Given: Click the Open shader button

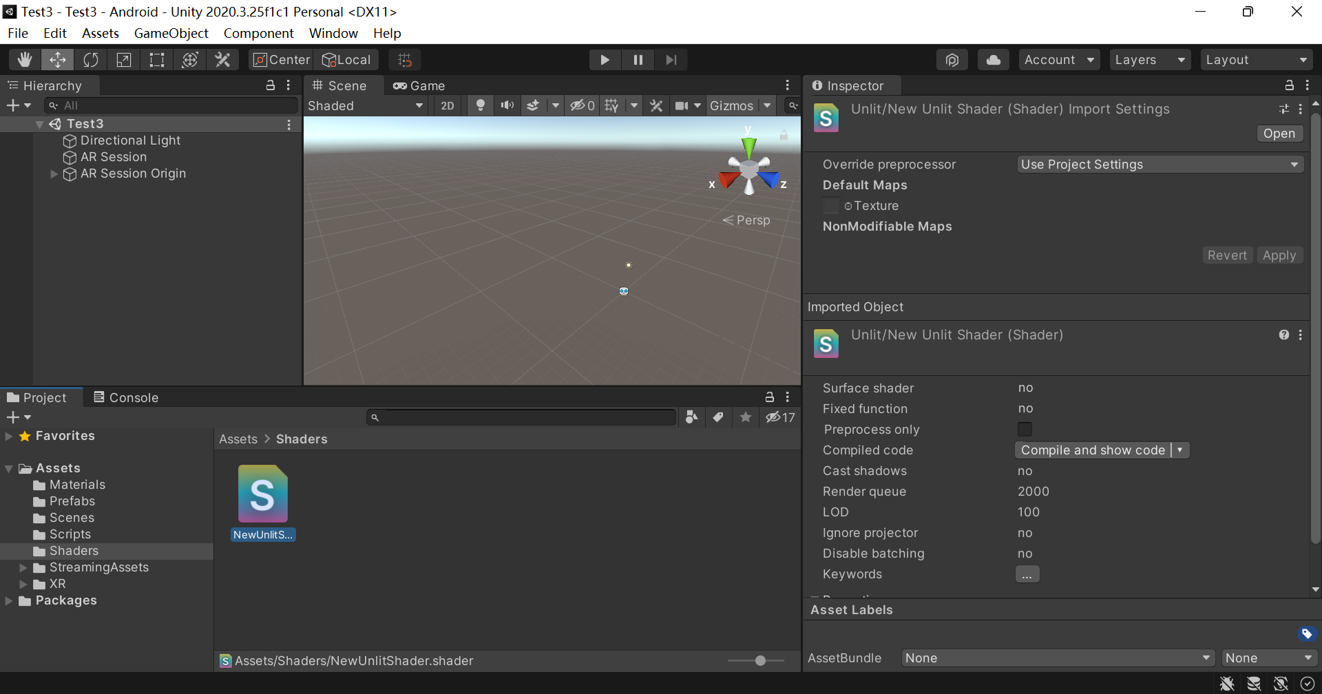Looking at the screenshot, I should [x=1279, y=134].
